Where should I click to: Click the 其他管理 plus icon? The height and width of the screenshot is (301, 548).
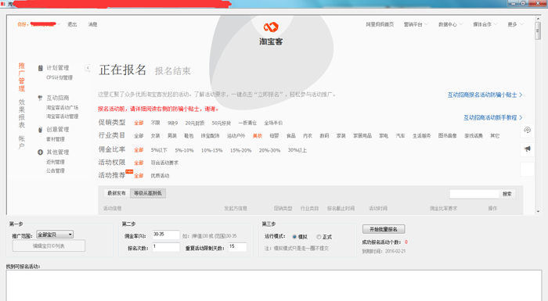40,152
